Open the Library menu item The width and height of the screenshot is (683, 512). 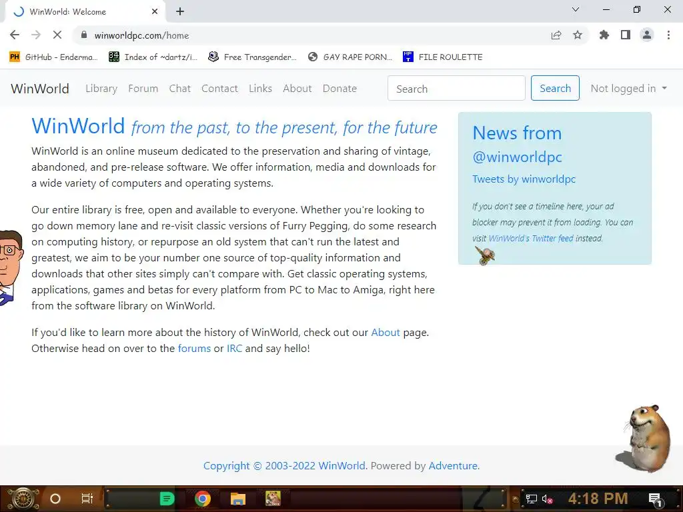pyautogui.click(x=101, y=89)
